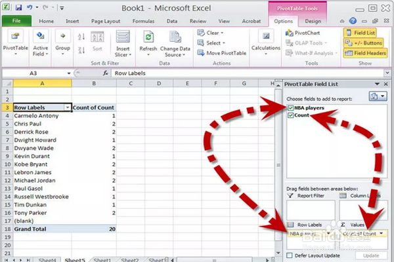
Task: Open the Sort dialog button
Action: point(97,41)
